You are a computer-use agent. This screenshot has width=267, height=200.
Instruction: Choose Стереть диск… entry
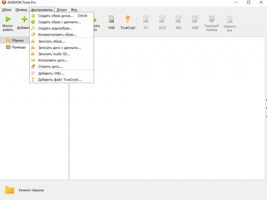point(62,66)
